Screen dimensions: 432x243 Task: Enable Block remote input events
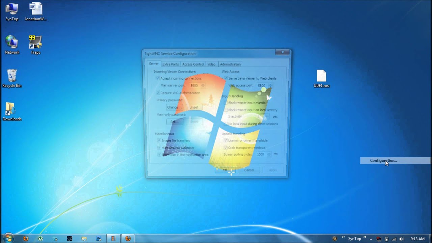tap(226, 103)
